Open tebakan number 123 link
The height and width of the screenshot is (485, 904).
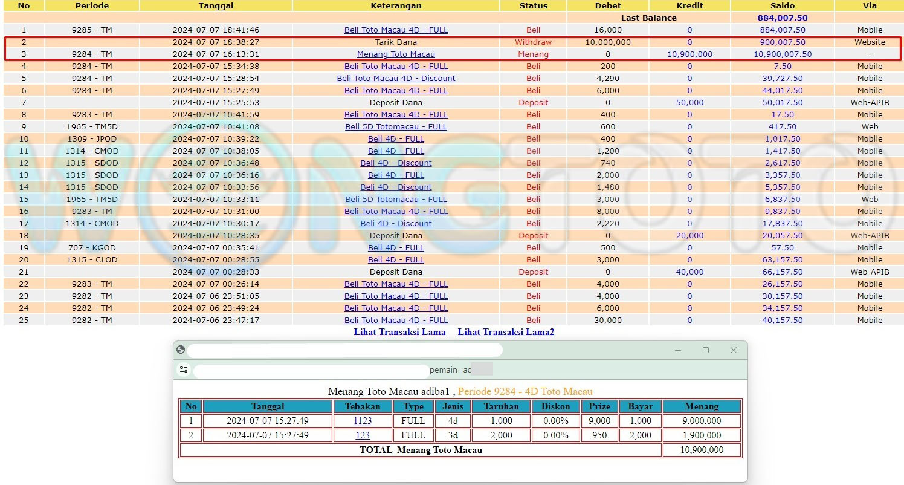pos(363,435)
